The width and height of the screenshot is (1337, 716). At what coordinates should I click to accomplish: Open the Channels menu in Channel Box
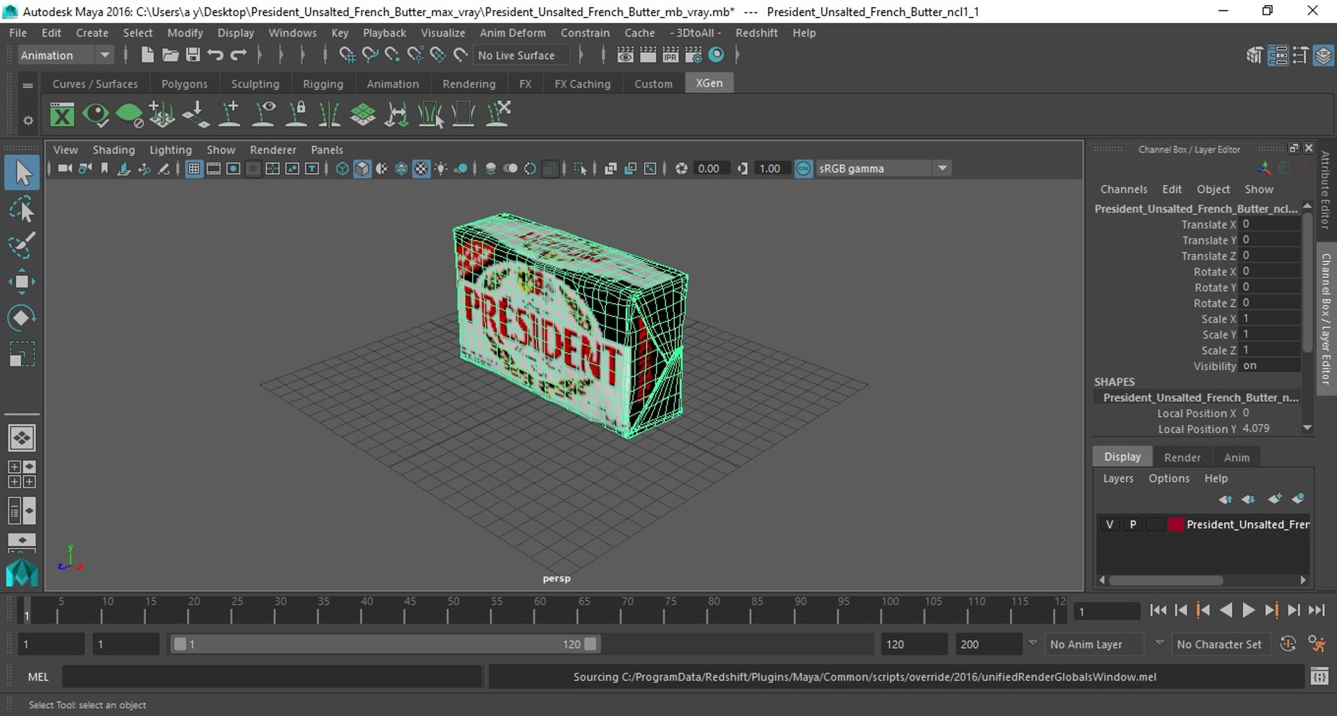click(1123, 189)
